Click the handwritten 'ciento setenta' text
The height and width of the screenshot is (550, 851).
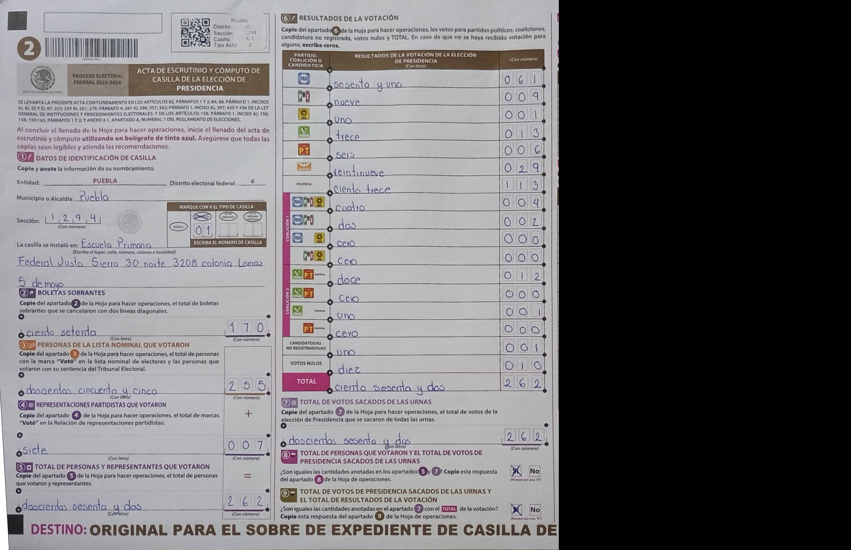coord(61,332)
